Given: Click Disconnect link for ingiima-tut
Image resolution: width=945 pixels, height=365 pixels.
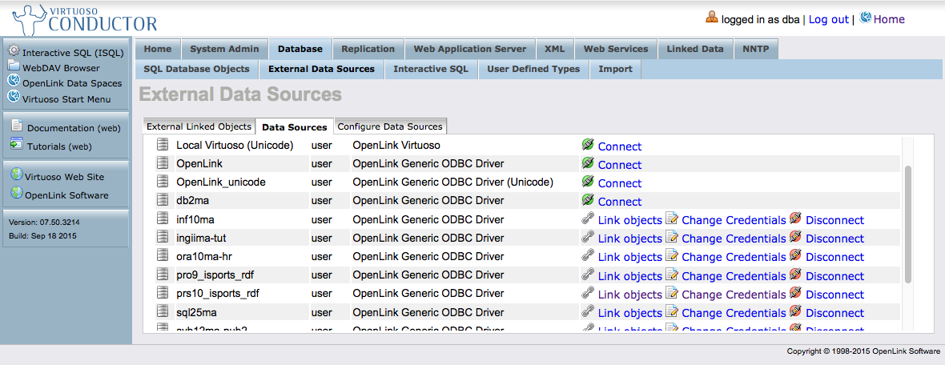Looking at the screenshot, I should (x=834, y=239).
